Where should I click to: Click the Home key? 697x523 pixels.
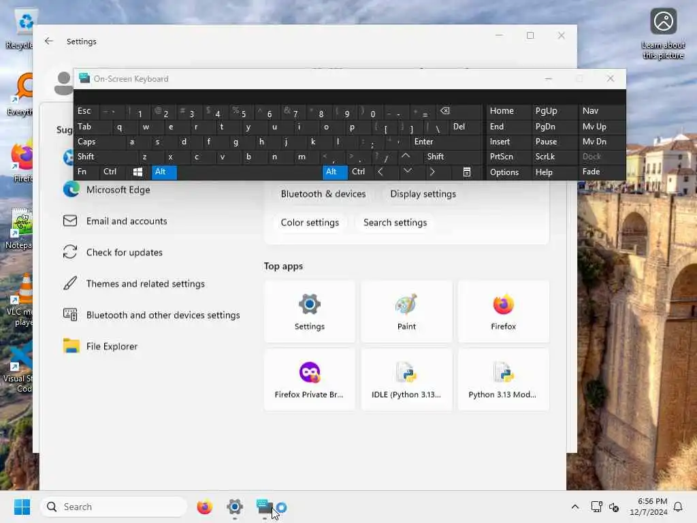click(x=508, y=111)
